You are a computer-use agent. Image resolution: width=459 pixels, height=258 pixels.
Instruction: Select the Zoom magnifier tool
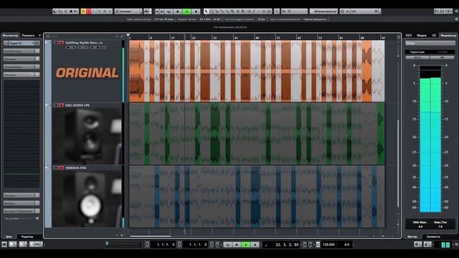pos(232,11)
